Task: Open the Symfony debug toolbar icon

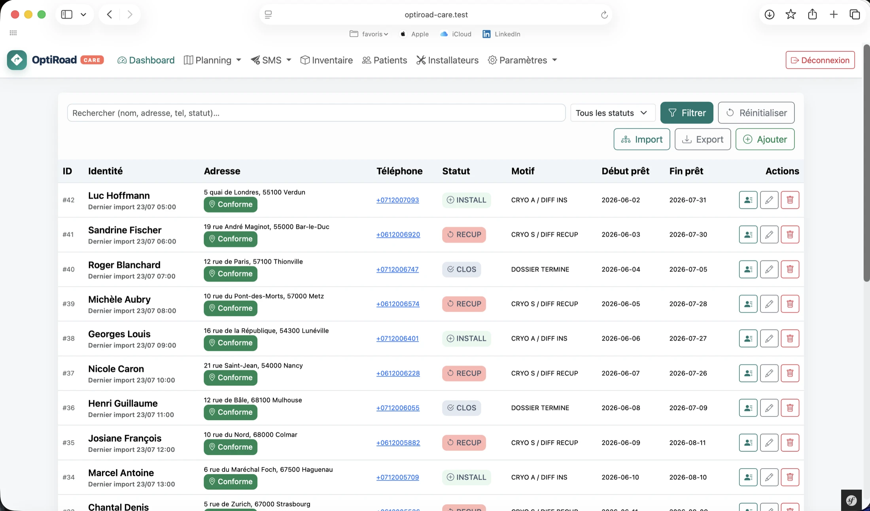Action: point(851,500)
